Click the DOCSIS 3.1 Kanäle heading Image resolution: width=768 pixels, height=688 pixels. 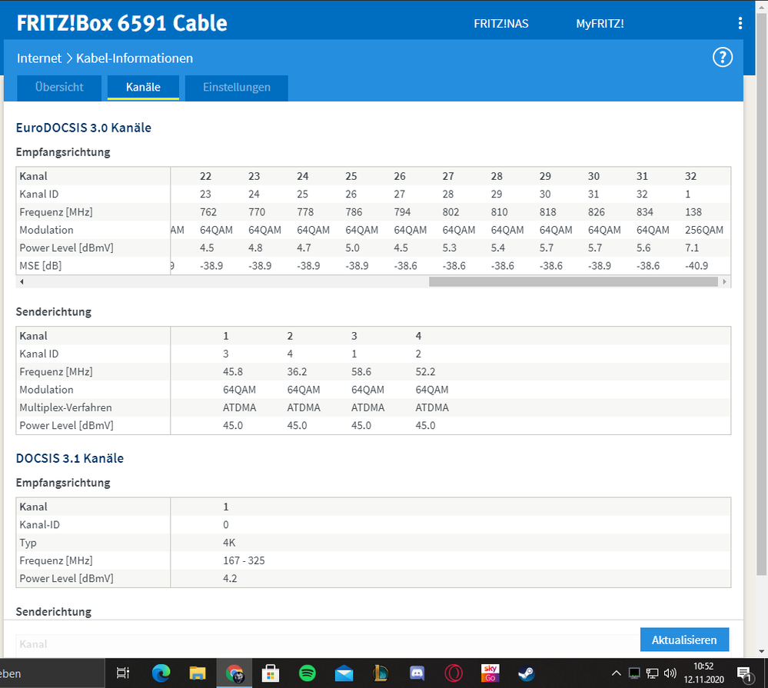tap(69, 458)
